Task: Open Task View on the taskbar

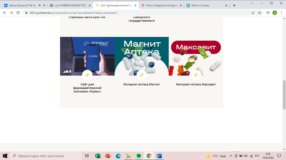Action: [87, 156]
